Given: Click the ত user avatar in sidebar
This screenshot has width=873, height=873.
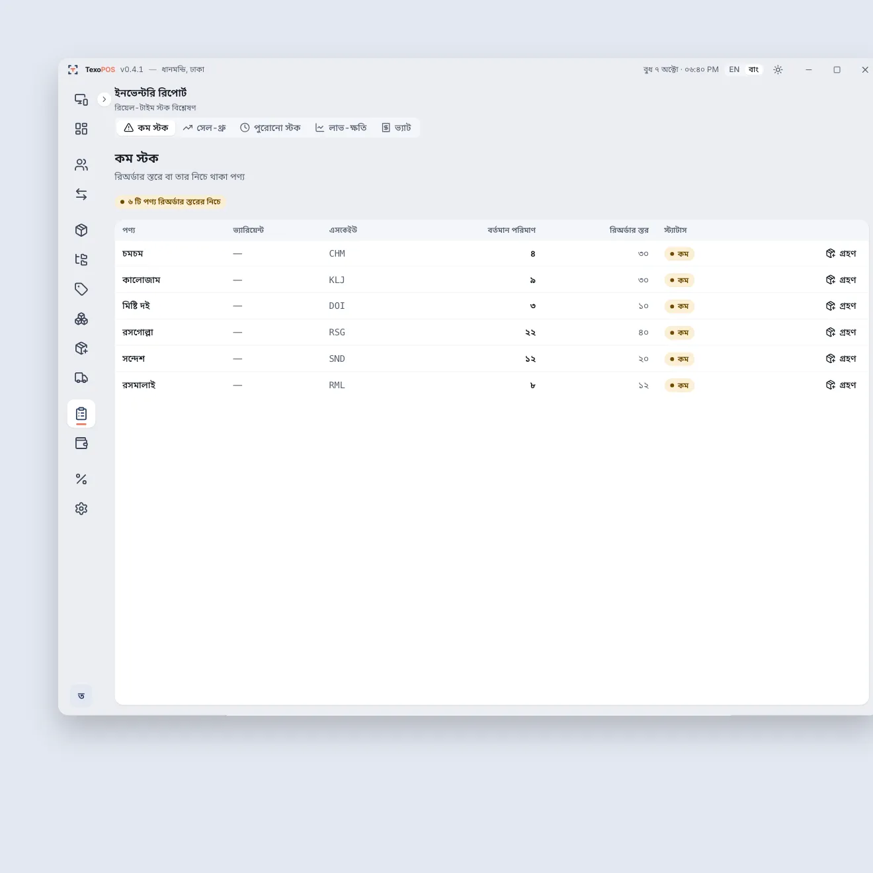Looking at the screenshot, I should tap(81, 696).
